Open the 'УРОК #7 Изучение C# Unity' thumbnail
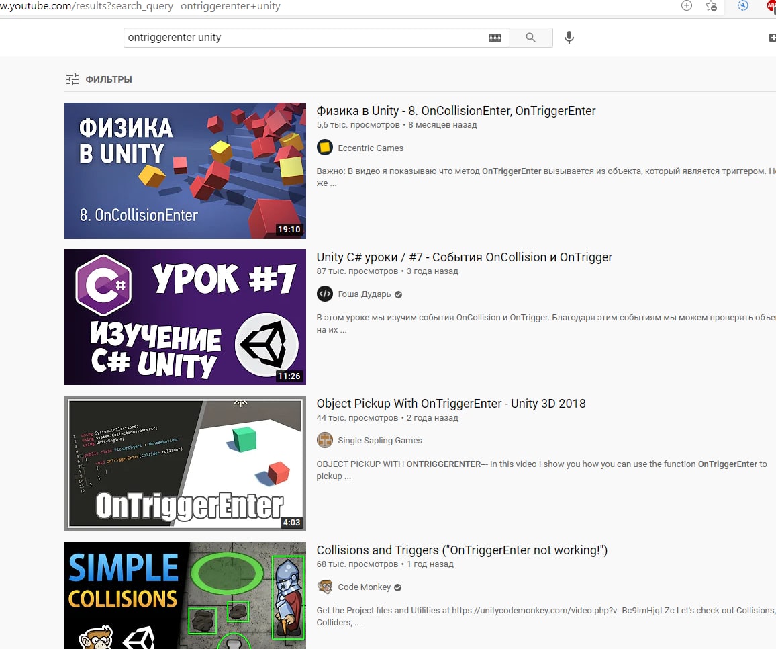Screen dimensions: 776x649 click(185, 317)
